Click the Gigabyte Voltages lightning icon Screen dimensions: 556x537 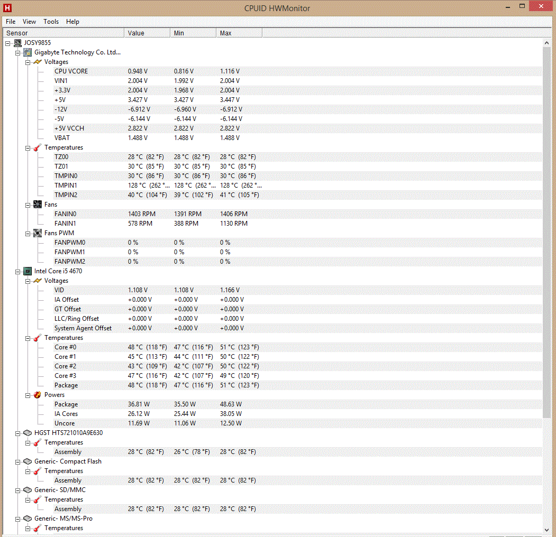coord(38,62)
